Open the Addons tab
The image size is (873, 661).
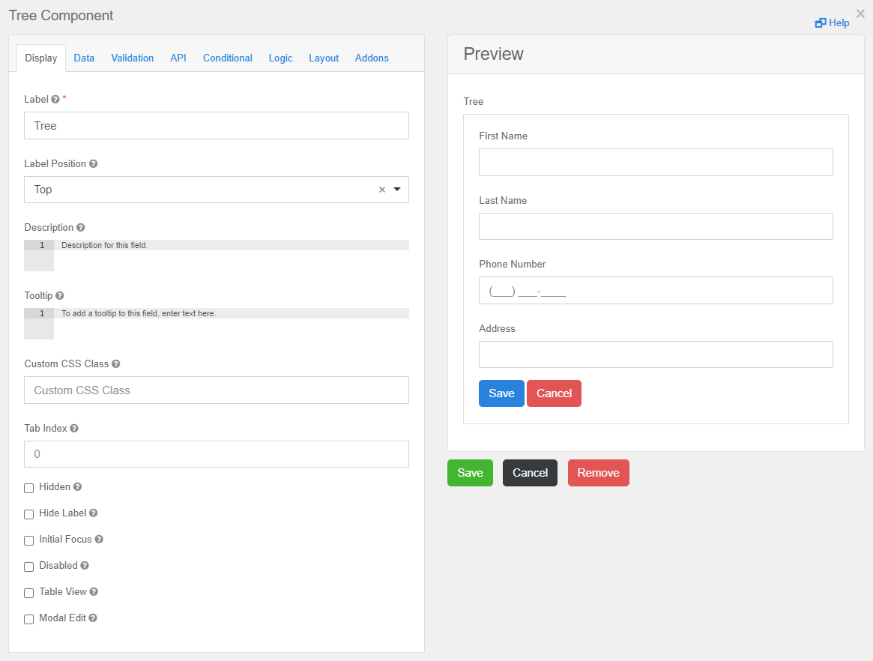(372, 58)
